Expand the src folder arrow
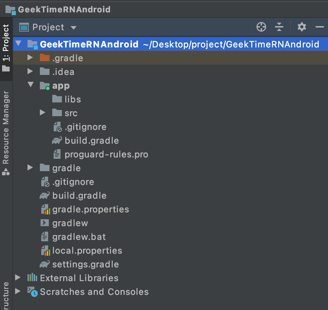The image size is (328, 310). coord(42,113)
